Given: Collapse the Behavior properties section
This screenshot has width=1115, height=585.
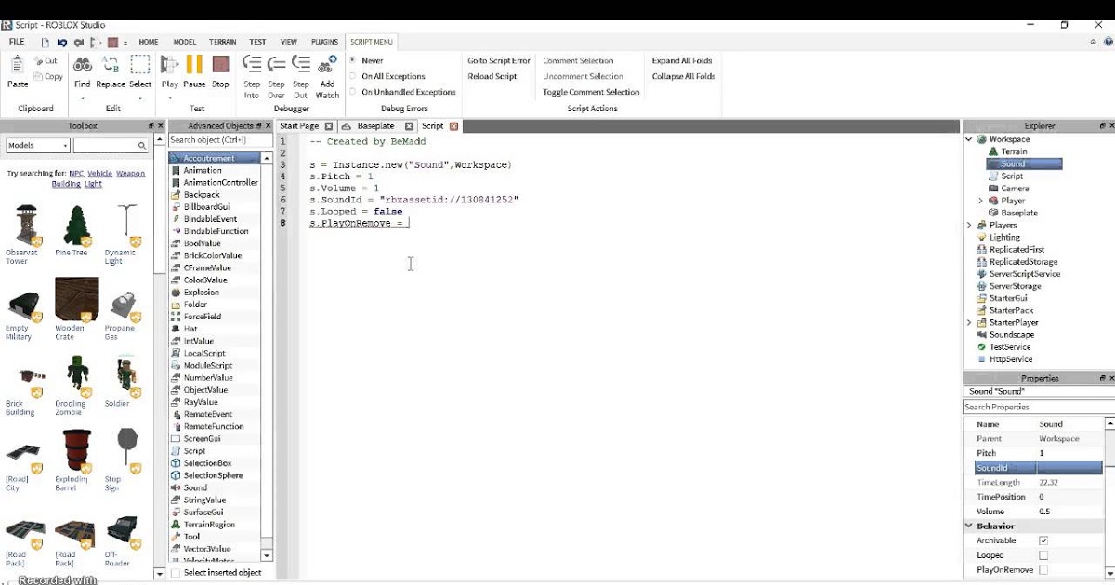Looking at the screenshot, I should tap(969, 526).
